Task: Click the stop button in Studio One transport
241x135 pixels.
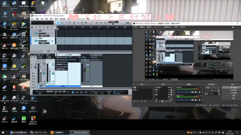Action: click(73, 92)
